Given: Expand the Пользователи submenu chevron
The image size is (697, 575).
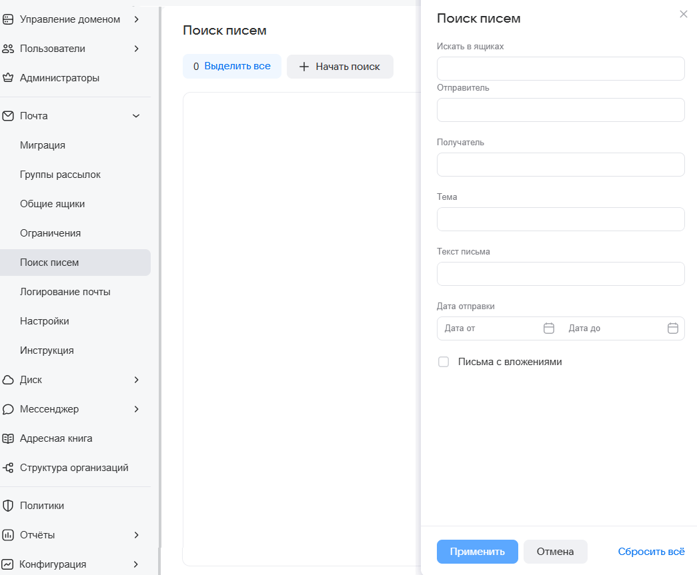Looking at the screenshot, I should [x=136, y=49].
